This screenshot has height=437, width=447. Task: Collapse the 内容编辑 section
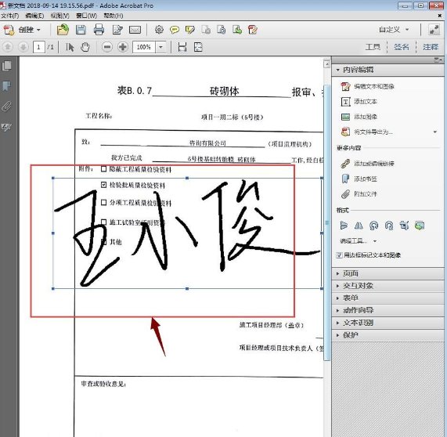tap(388, 70)
